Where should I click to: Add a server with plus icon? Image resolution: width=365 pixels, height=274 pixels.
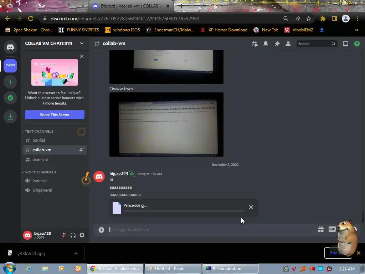[x=10, y=82]
